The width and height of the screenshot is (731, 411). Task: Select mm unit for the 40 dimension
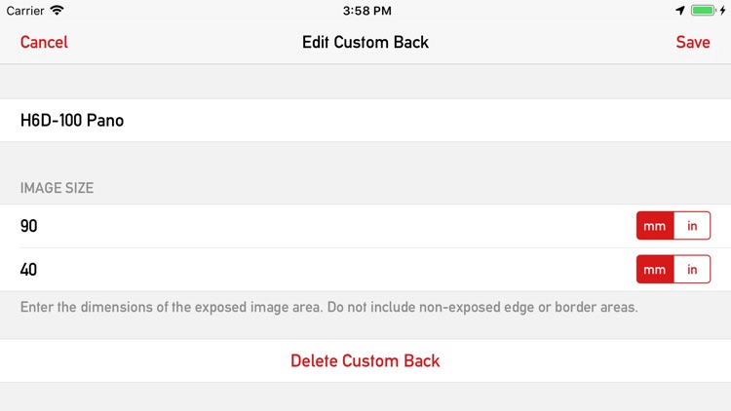655,269
